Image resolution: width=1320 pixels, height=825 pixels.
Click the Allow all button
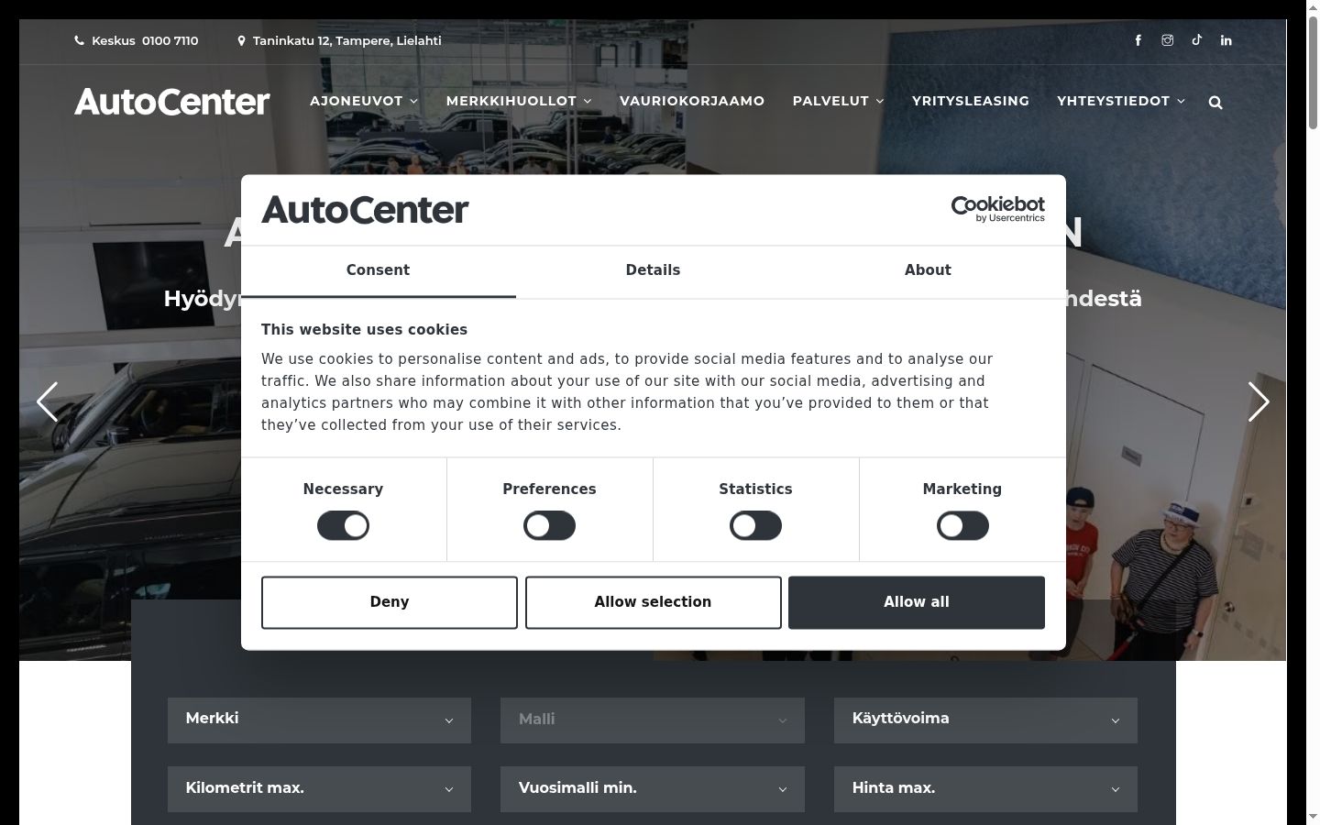coord(917,602)
